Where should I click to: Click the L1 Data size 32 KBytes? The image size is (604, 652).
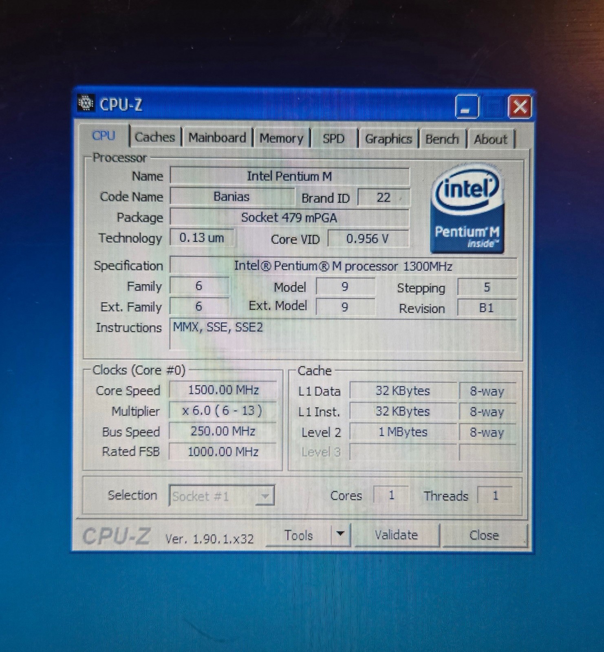pyautogui.click(x=403, y=391)
